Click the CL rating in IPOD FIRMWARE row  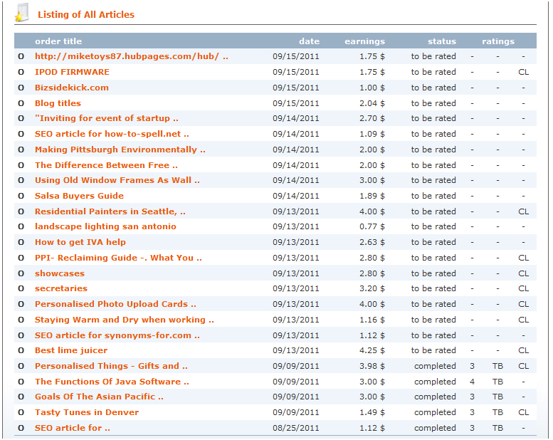523,72
